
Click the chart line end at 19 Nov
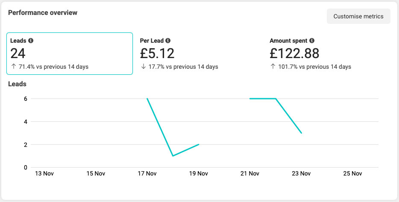pyautogui.click(x=199, y=144)
